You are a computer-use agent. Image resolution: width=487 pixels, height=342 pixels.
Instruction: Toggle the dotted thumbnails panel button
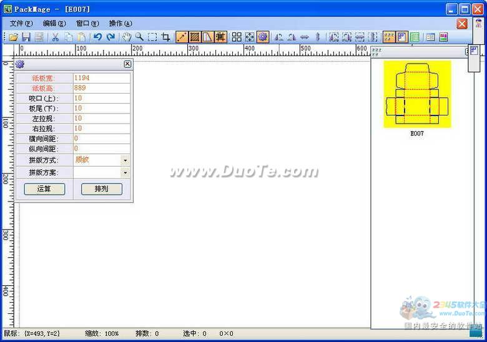tap(389, 37)
